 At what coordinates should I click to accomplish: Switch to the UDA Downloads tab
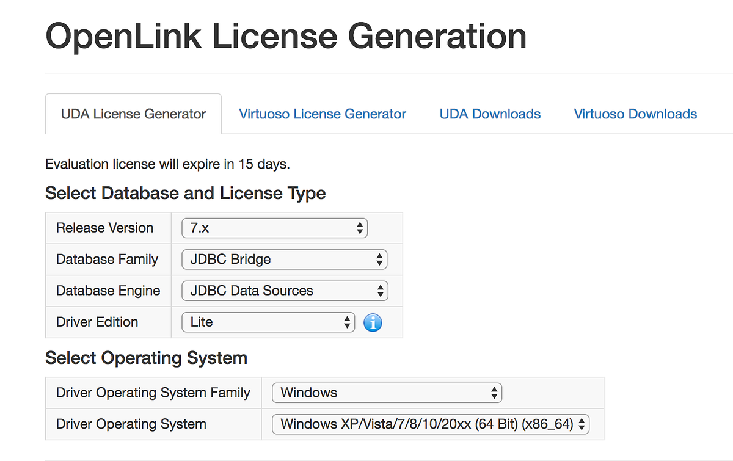[489, 114]
